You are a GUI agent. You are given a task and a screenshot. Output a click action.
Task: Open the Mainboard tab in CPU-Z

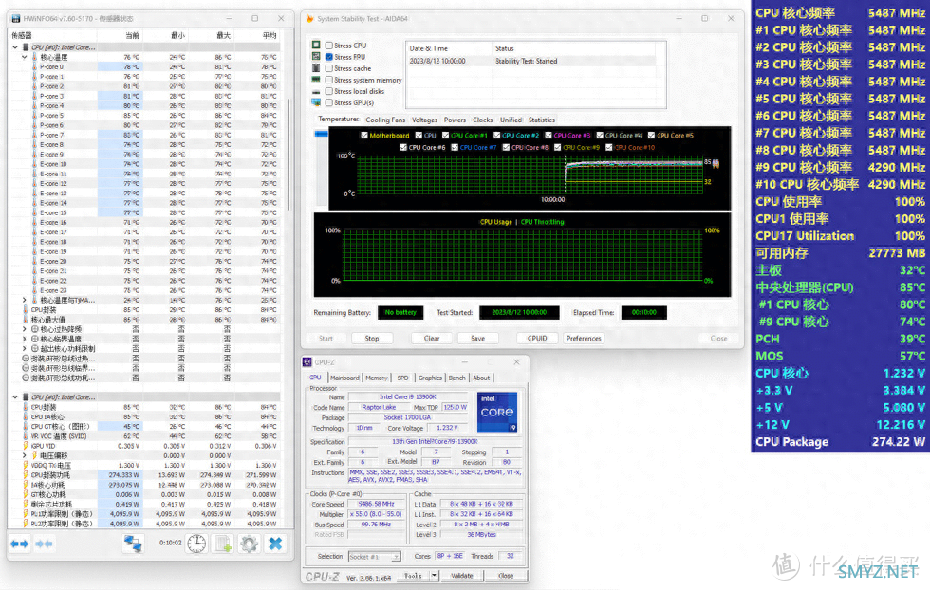click(x=344, y=378)
